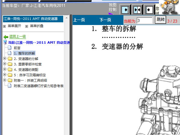This screenshot has height=135, width=180.
Task: Expand the 附表一：拆装工具明细 tree node
Action: (x=5, y=80)
